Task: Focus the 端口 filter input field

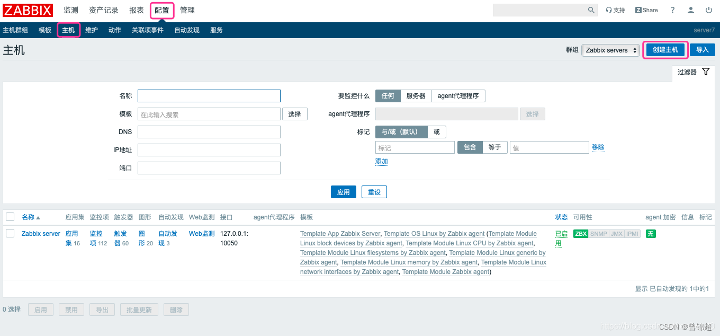Action: (x=209, y=168)
